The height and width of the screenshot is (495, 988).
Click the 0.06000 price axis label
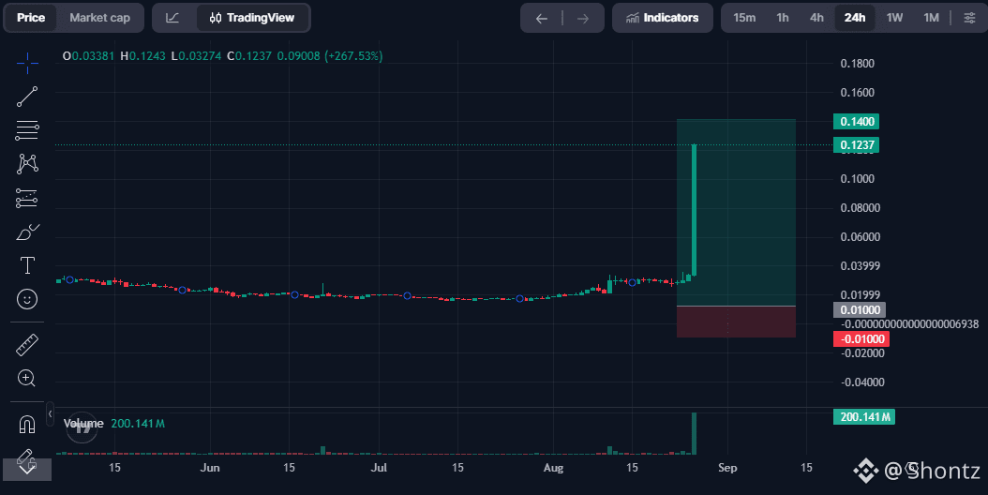[861, 237]
